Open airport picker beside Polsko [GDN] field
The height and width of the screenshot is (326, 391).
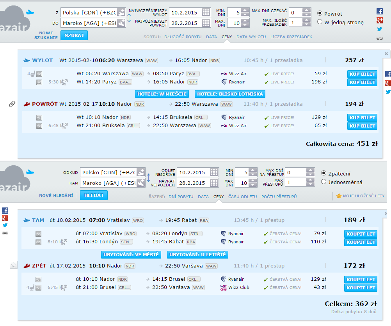tap(140, 172)
